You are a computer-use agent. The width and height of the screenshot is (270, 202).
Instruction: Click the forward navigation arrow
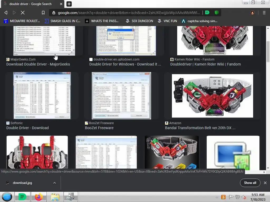coord(14,13)
